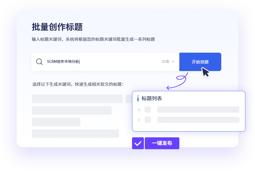Open the second title bar in 标题列表
This screenshot has height=171, width=255.
coord(198,120)
